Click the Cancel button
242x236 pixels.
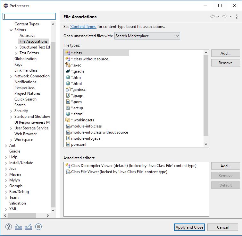pyautogui.click(x=222, y=227)
